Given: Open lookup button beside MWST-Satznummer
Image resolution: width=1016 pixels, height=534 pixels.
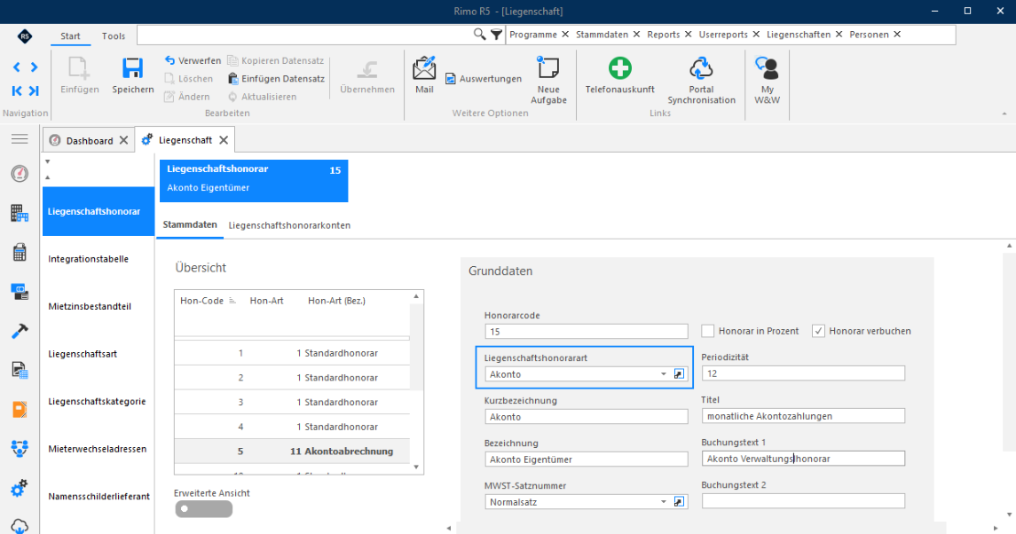Looking at the screenshot, I should pos(679,501).
